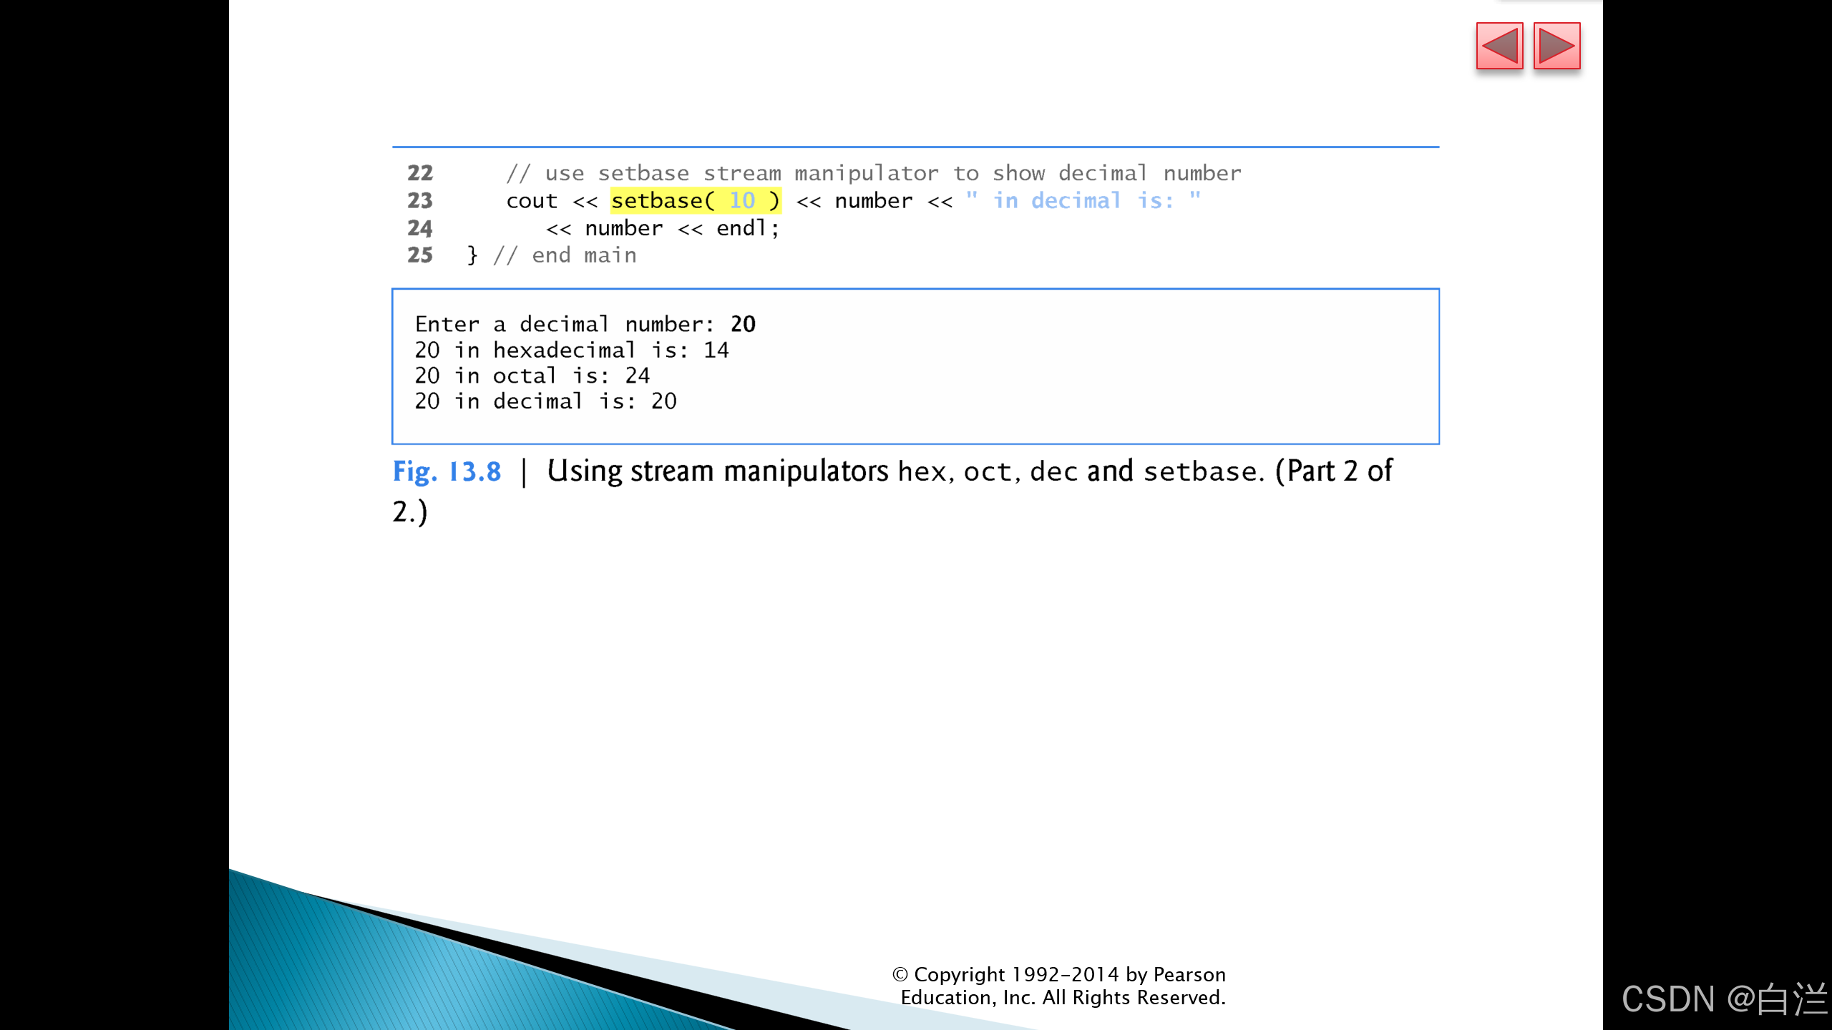The height and width of the screenshot is (1030, 1832).
Task: Click the previous slide left arrow button
Action: coord(1499,46)
